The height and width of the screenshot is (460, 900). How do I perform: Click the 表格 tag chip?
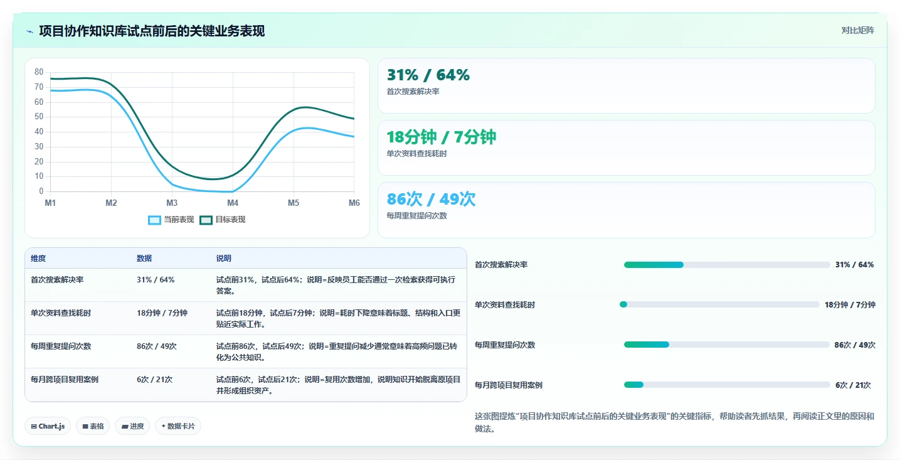[93, 426]
